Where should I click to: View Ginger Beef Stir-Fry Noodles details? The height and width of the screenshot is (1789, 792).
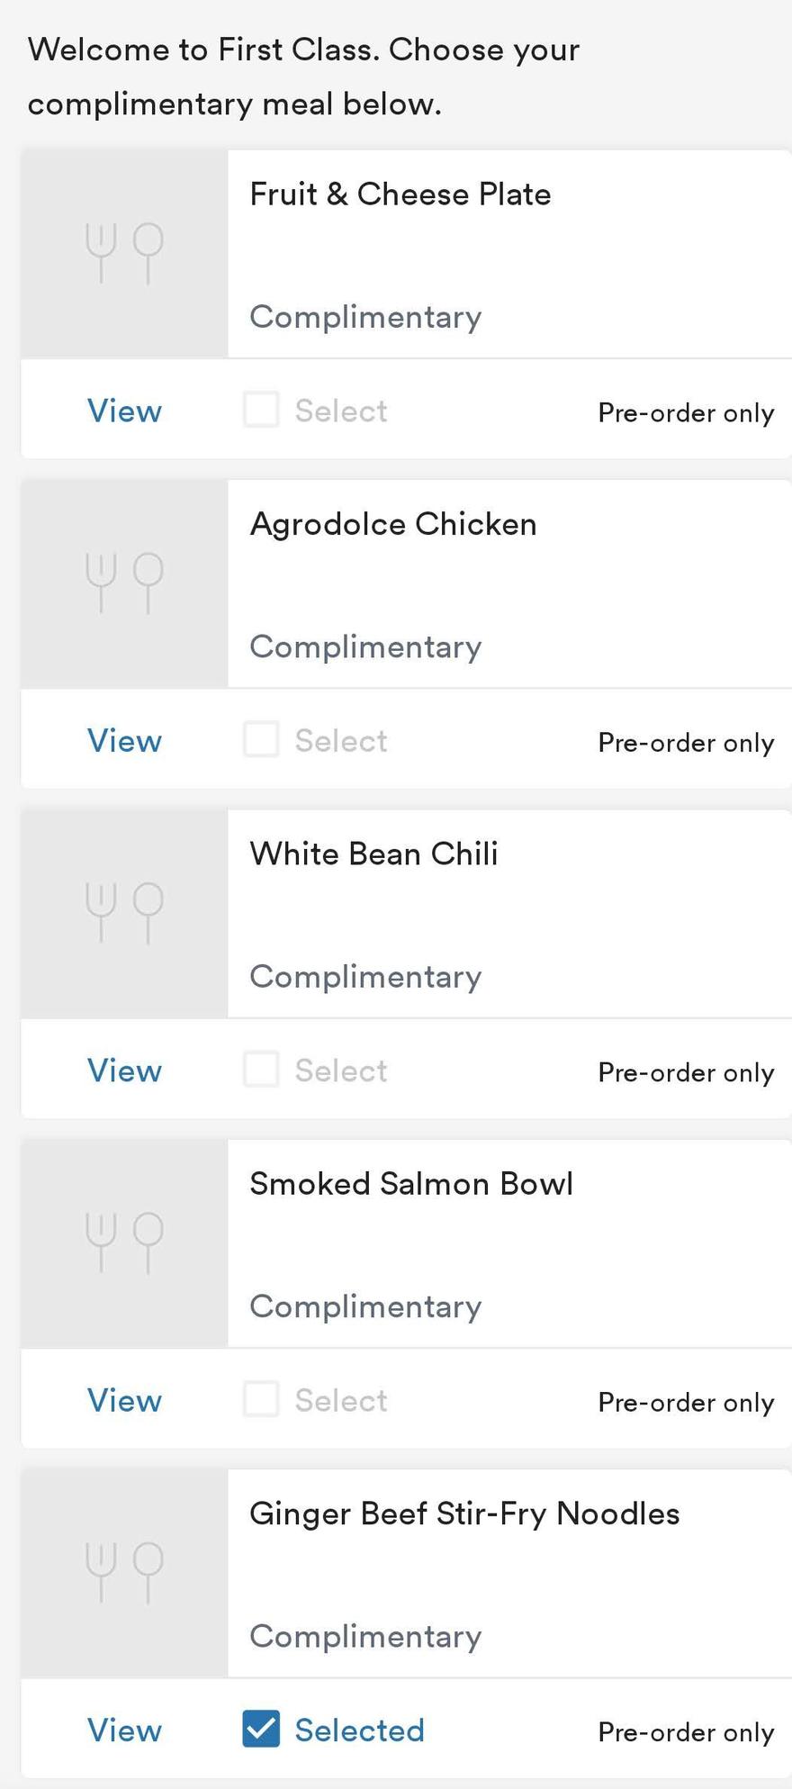click(124, 1730)
